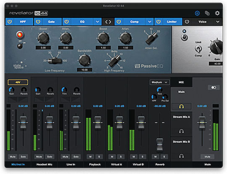Screen dimensions: 227x174
Task: Open the Medium reverb type dropdown
Action: 159,82
